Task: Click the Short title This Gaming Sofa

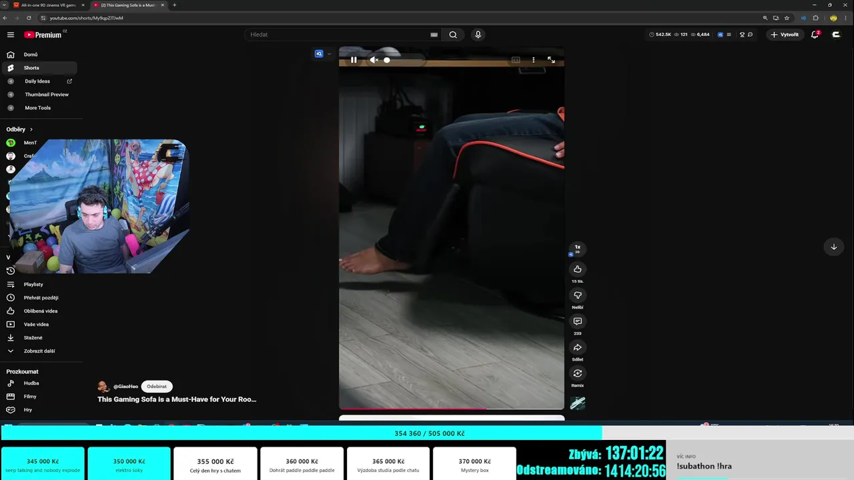Action: [x=177, y=399]
